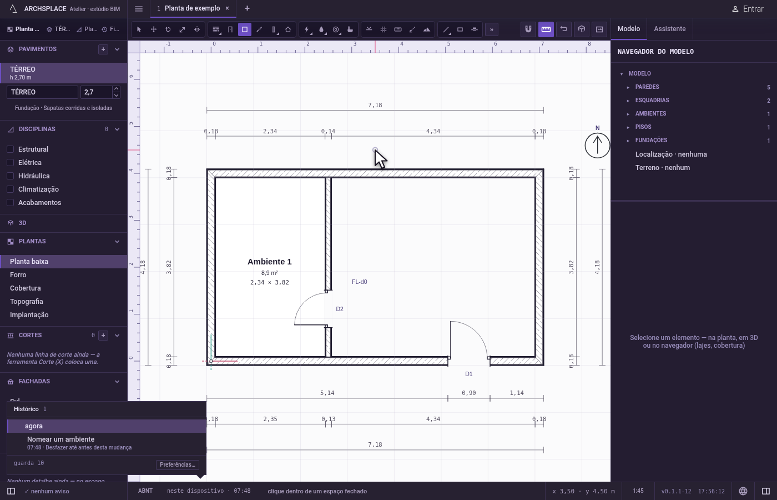Screen dimensions: 777x500
Task: Expand the Paredes node in the model navigator
Action: (x=628, y=87)
